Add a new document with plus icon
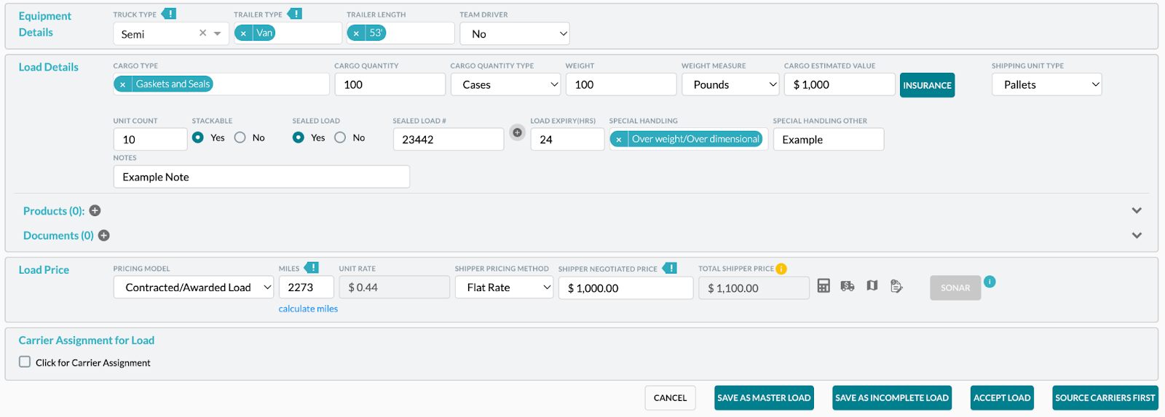1165x417 pixels. (x=103, y=236)
